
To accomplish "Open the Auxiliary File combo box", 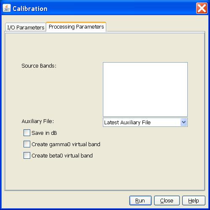I will (x=145, y=122).
